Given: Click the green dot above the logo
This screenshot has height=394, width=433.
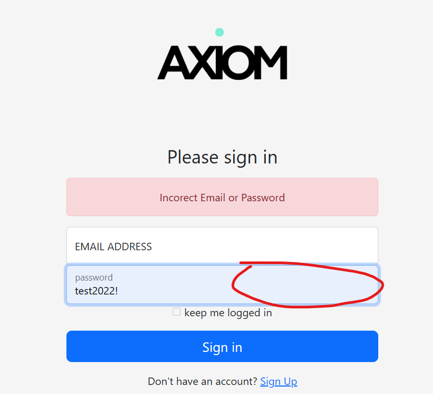Looking at the screenshot, I should pos(219,32).
